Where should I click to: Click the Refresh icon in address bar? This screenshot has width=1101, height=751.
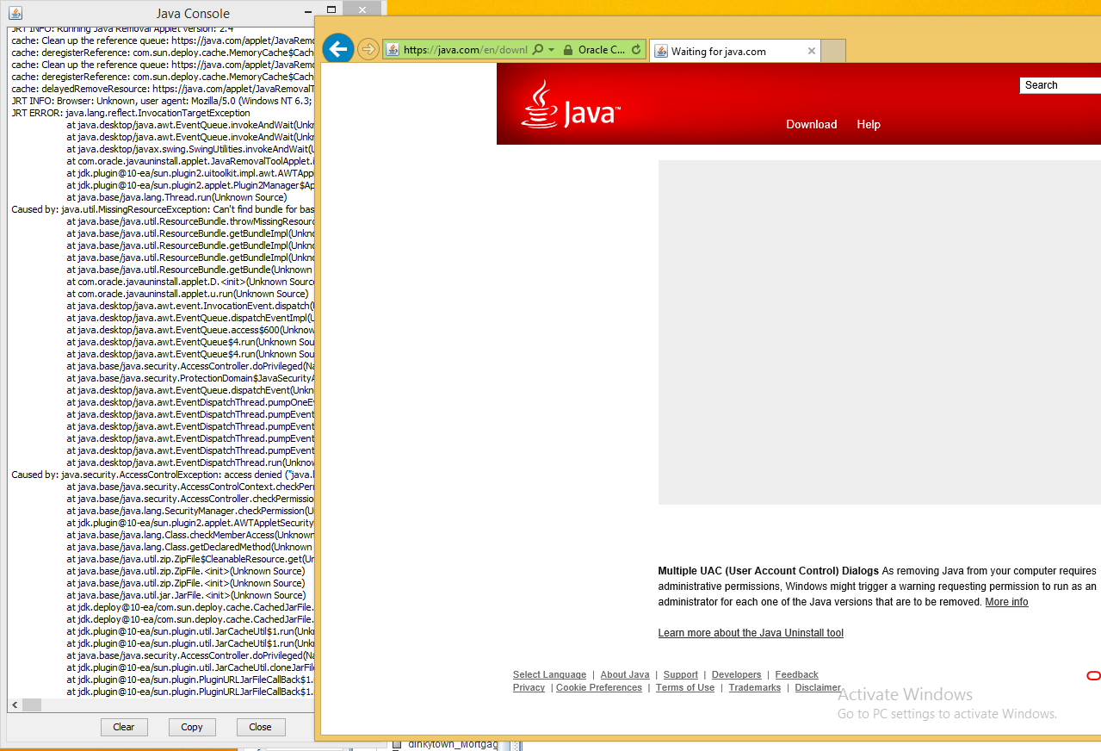coord(636,50)
